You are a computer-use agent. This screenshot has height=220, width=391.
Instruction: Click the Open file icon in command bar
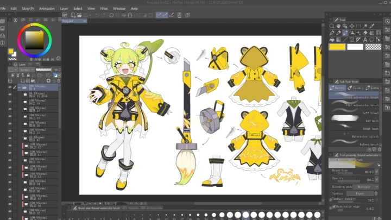click(79, 15)
